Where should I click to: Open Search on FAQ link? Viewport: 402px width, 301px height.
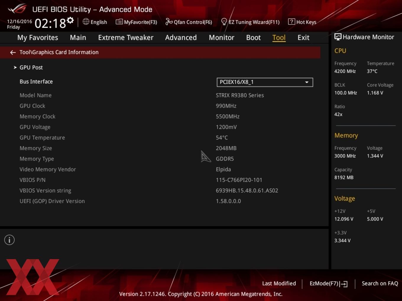point(380,283)
